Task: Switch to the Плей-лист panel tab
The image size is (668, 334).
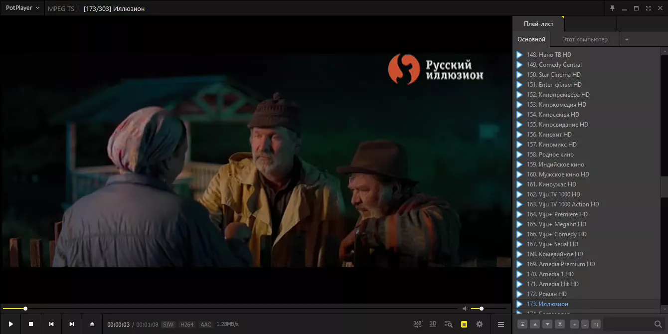Action: click(538, 24)
